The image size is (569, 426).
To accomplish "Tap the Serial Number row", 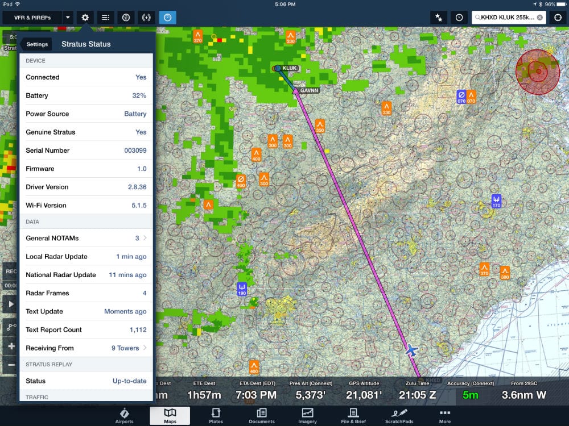I will point(86,151).
